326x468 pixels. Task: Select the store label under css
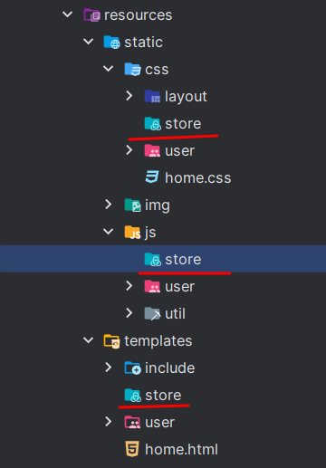[183, 124]
